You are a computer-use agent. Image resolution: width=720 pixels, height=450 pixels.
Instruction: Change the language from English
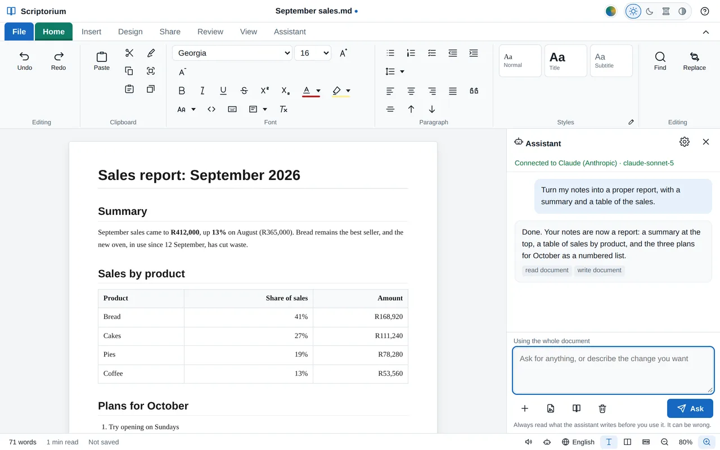578,442
